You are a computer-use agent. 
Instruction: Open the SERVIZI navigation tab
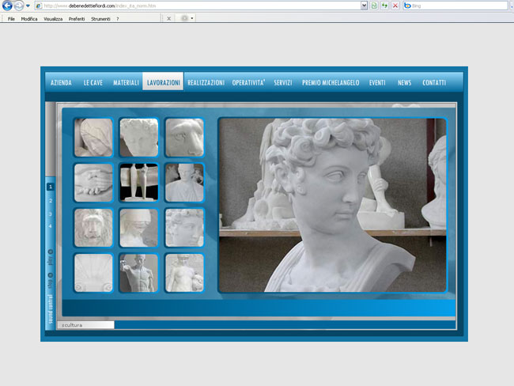pyautogui.click(x=283, y=82)
